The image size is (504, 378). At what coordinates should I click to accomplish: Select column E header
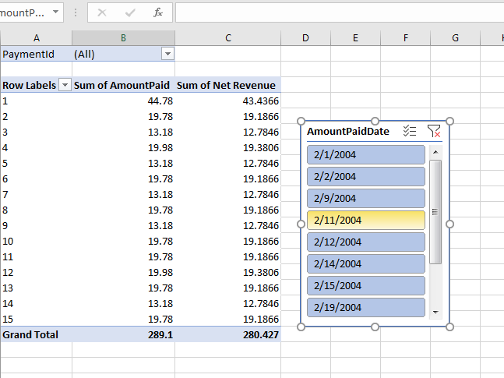pos(355,38)
